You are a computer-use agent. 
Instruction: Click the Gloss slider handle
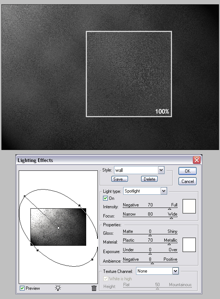tap(150, 235)
